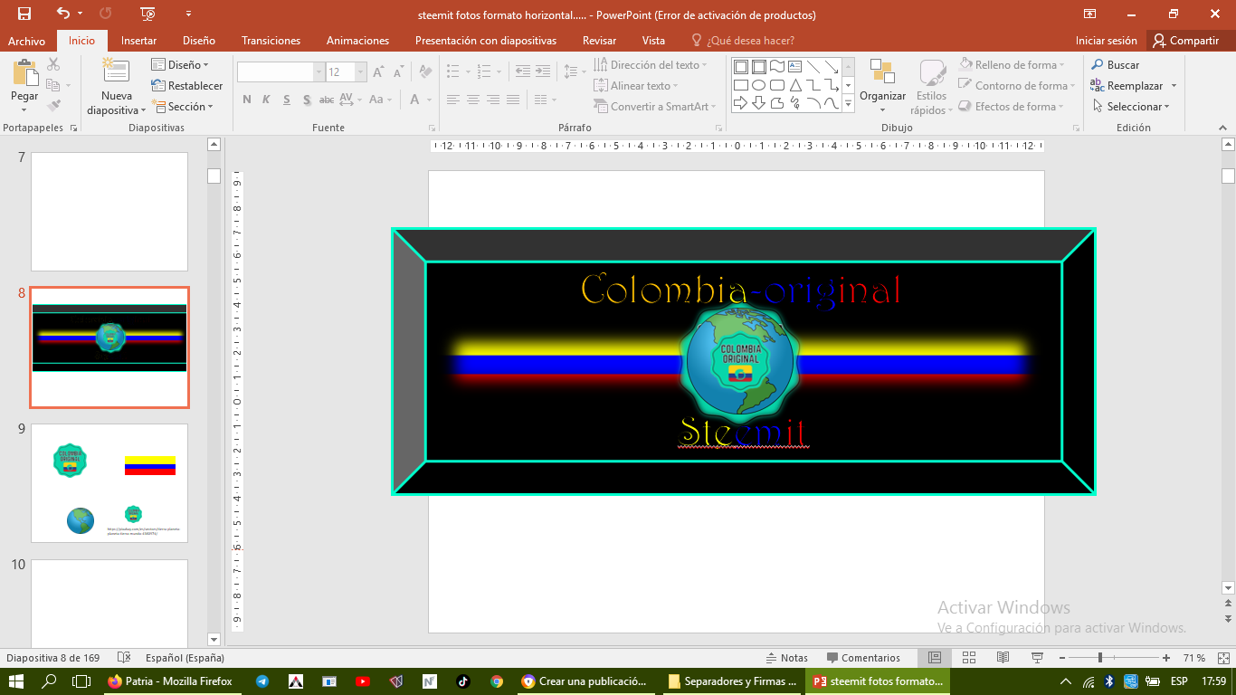1236x695 pixels.
Task: Save the presentation with the floppy disk icon
Action: [24, 14]
